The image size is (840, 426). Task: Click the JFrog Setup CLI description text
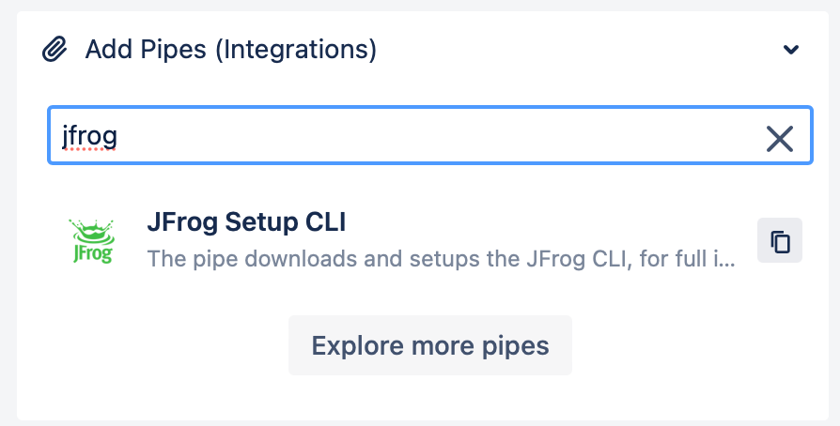pos(441,259)
